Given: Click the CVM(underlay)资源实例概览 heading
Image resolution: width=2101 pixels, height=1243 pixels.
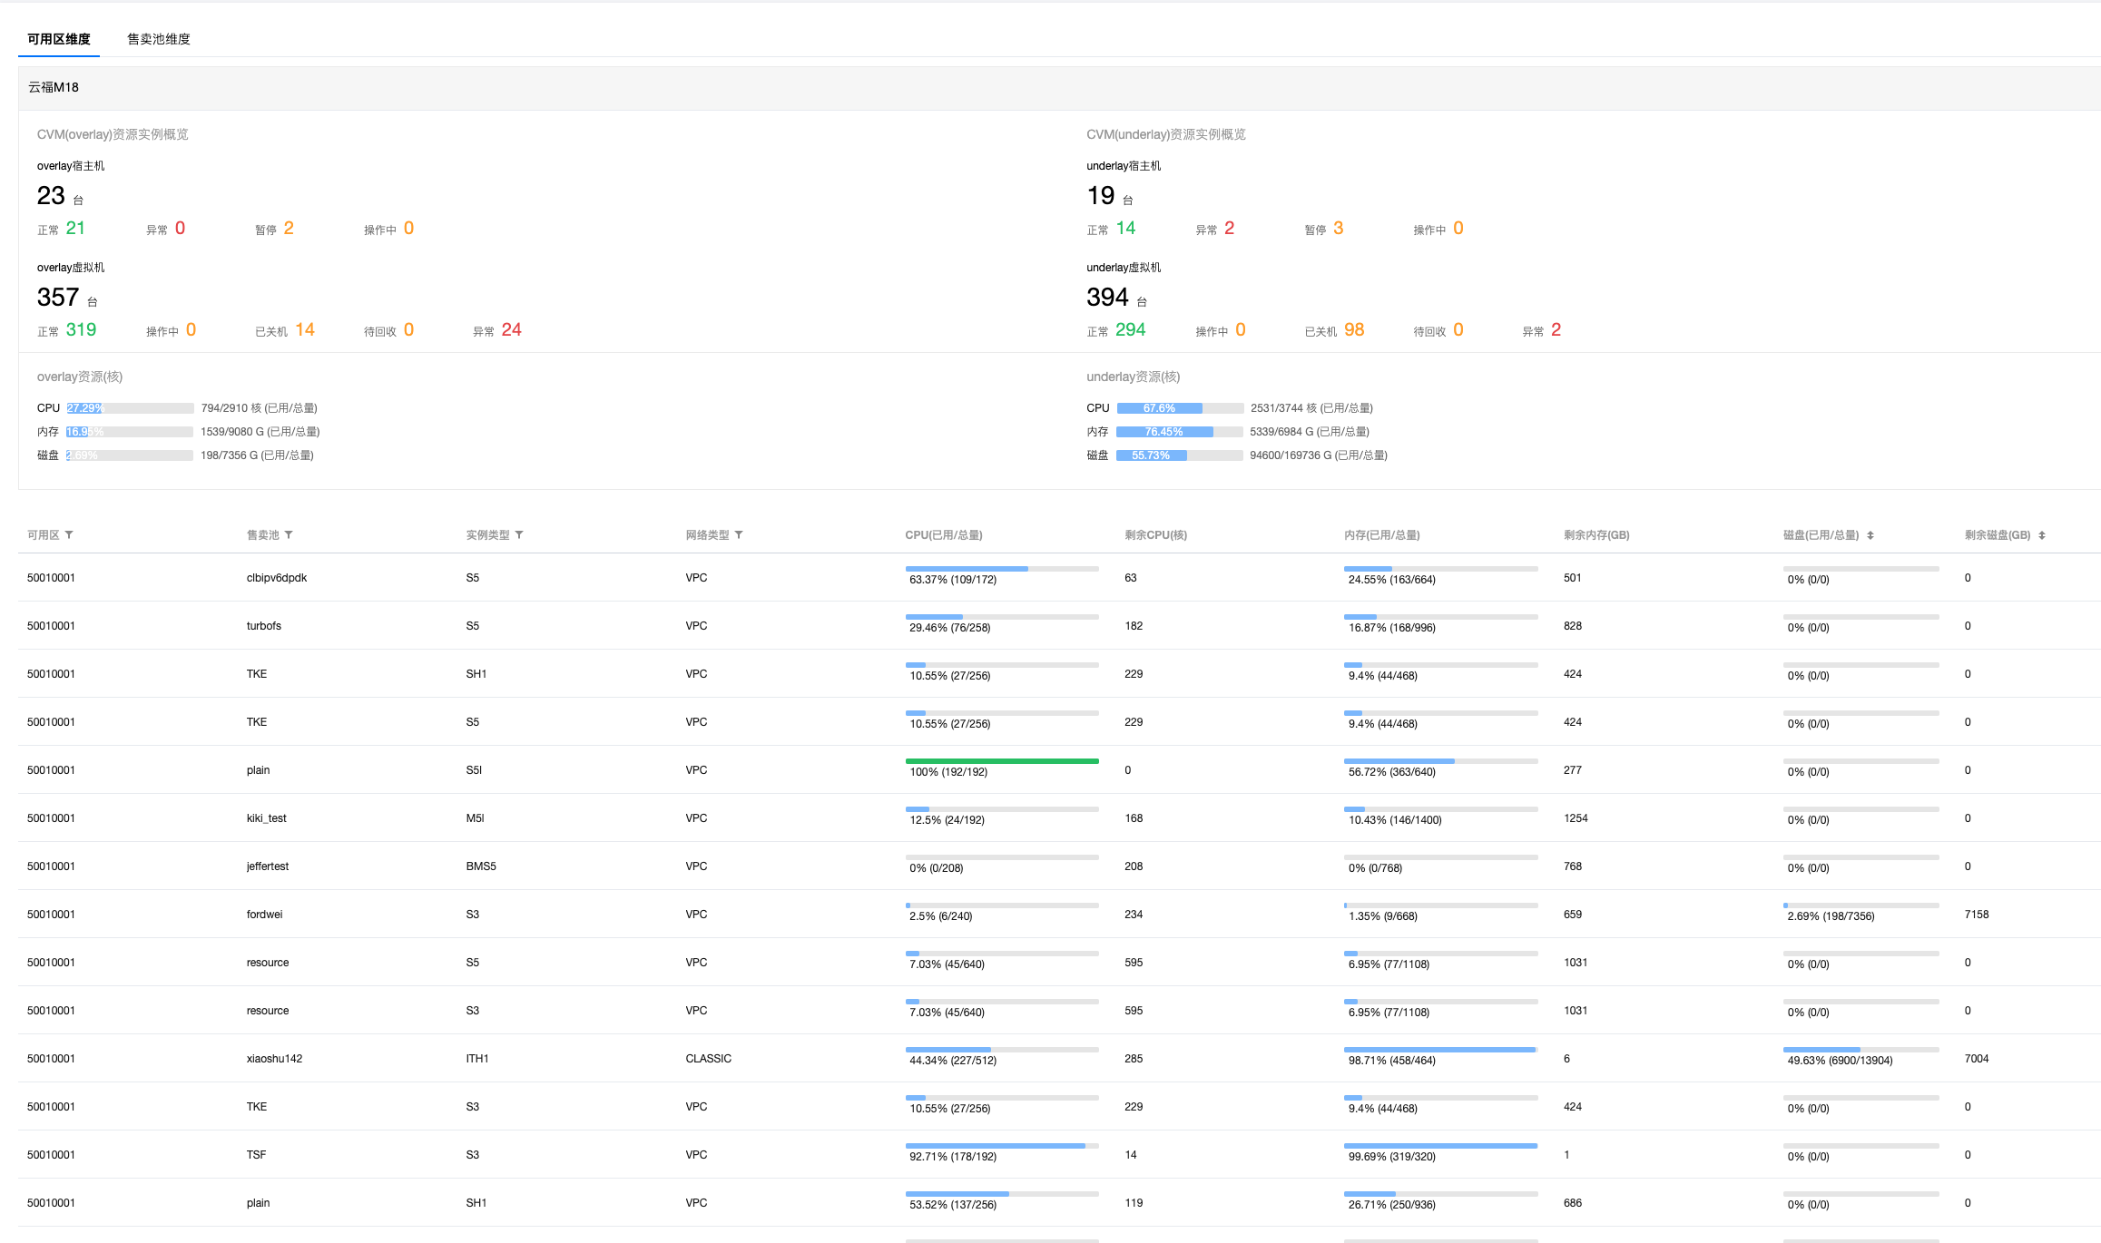Looking at the screenshot, I should pos(1166,134).
